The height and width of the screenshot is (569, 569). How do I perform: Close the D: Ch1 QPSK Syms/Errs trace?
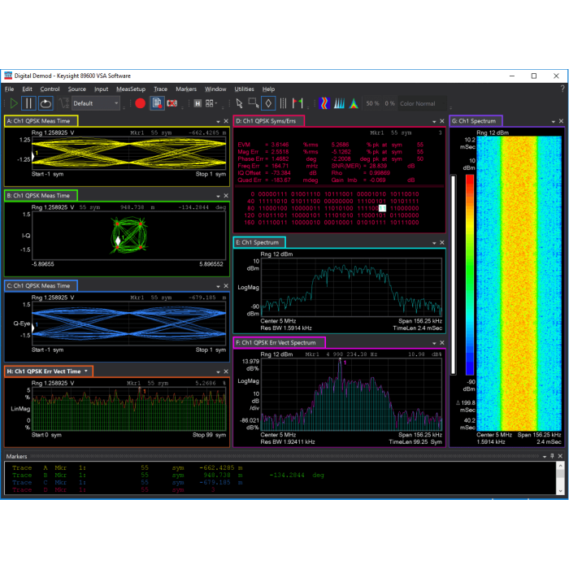point(442,121)
